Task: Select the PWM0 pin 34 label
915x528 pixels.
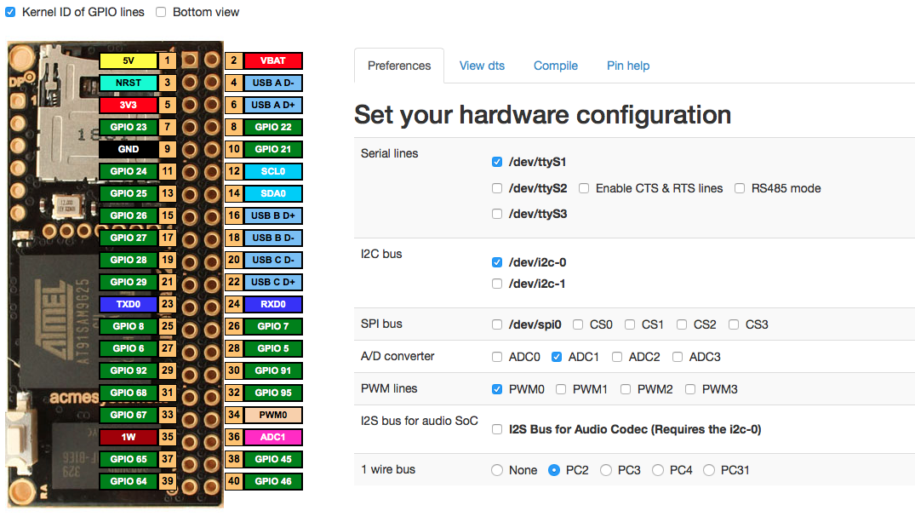Action: click(272, 416)
